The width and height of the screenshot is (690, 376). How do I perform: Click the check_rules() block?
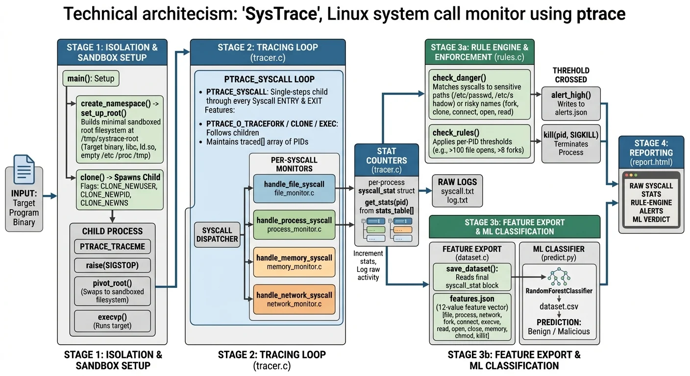coord(480,141)
